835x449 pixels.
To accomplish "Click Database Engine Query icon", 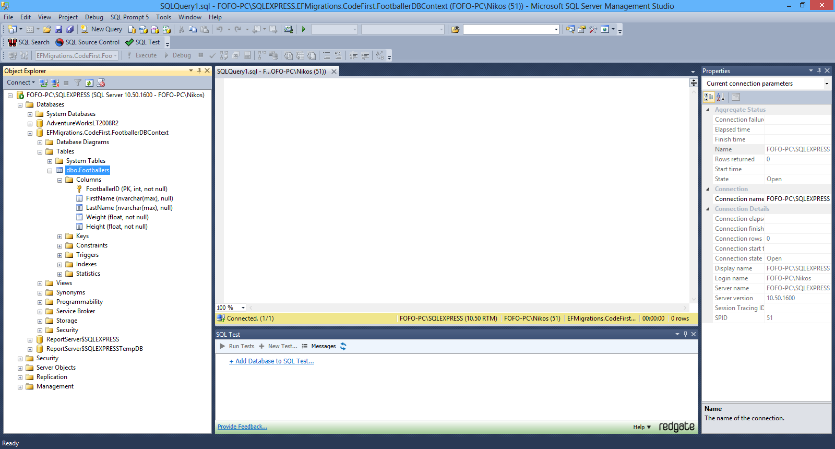I will click(x=132, y=29).
